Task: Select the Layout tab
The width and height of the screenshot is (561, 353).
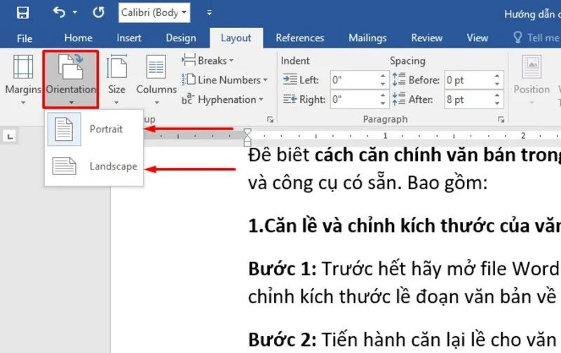Action: point(236,39)
